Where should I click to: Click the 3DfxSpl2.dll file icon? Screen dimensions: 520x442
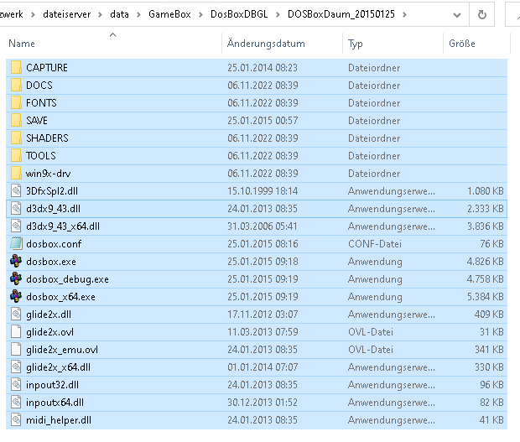[x=16, y=190]
